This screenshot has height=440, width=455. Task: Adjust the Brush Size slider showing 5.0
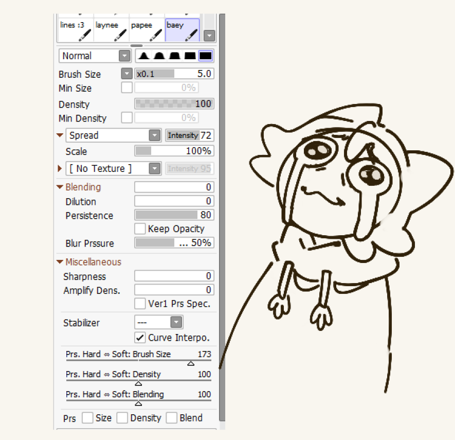pos(174,74)
